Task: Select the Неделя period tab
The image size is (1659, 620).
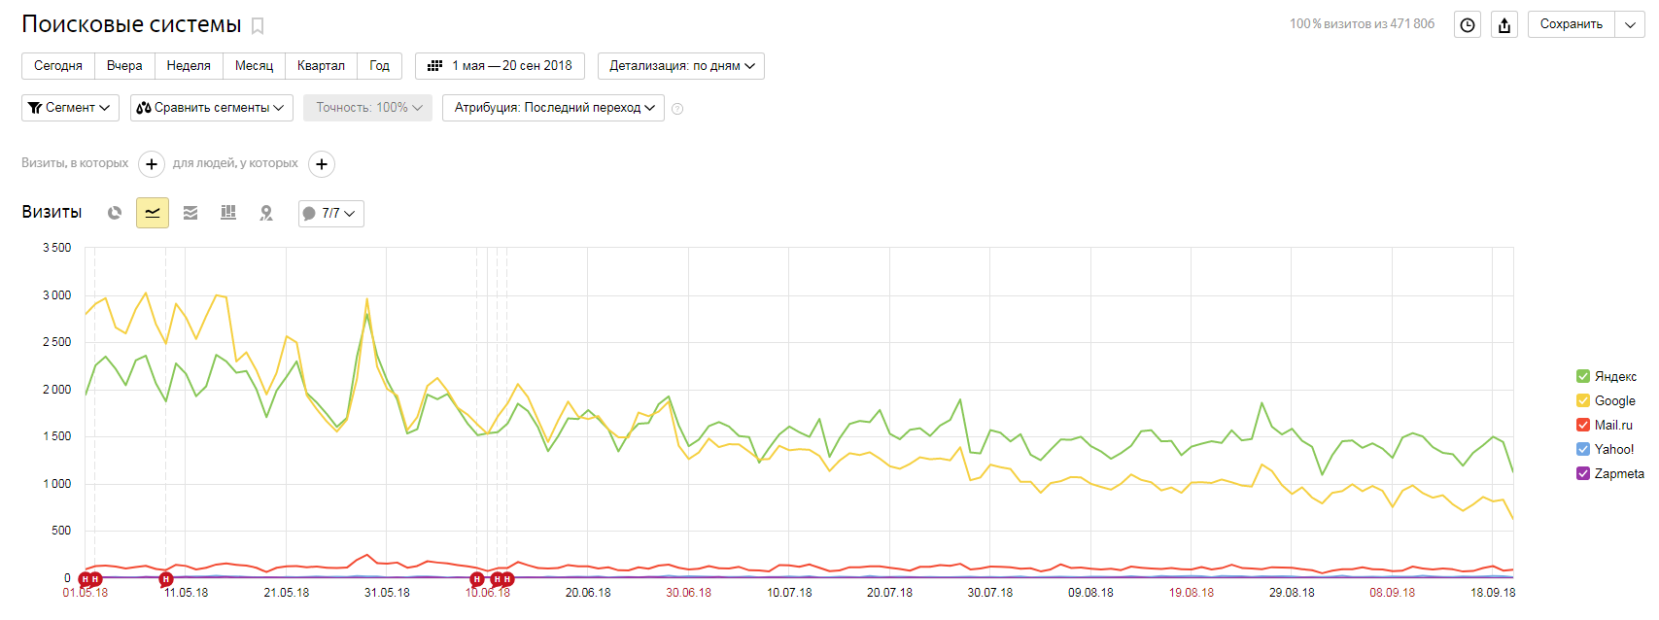Action: click(189, 66)
